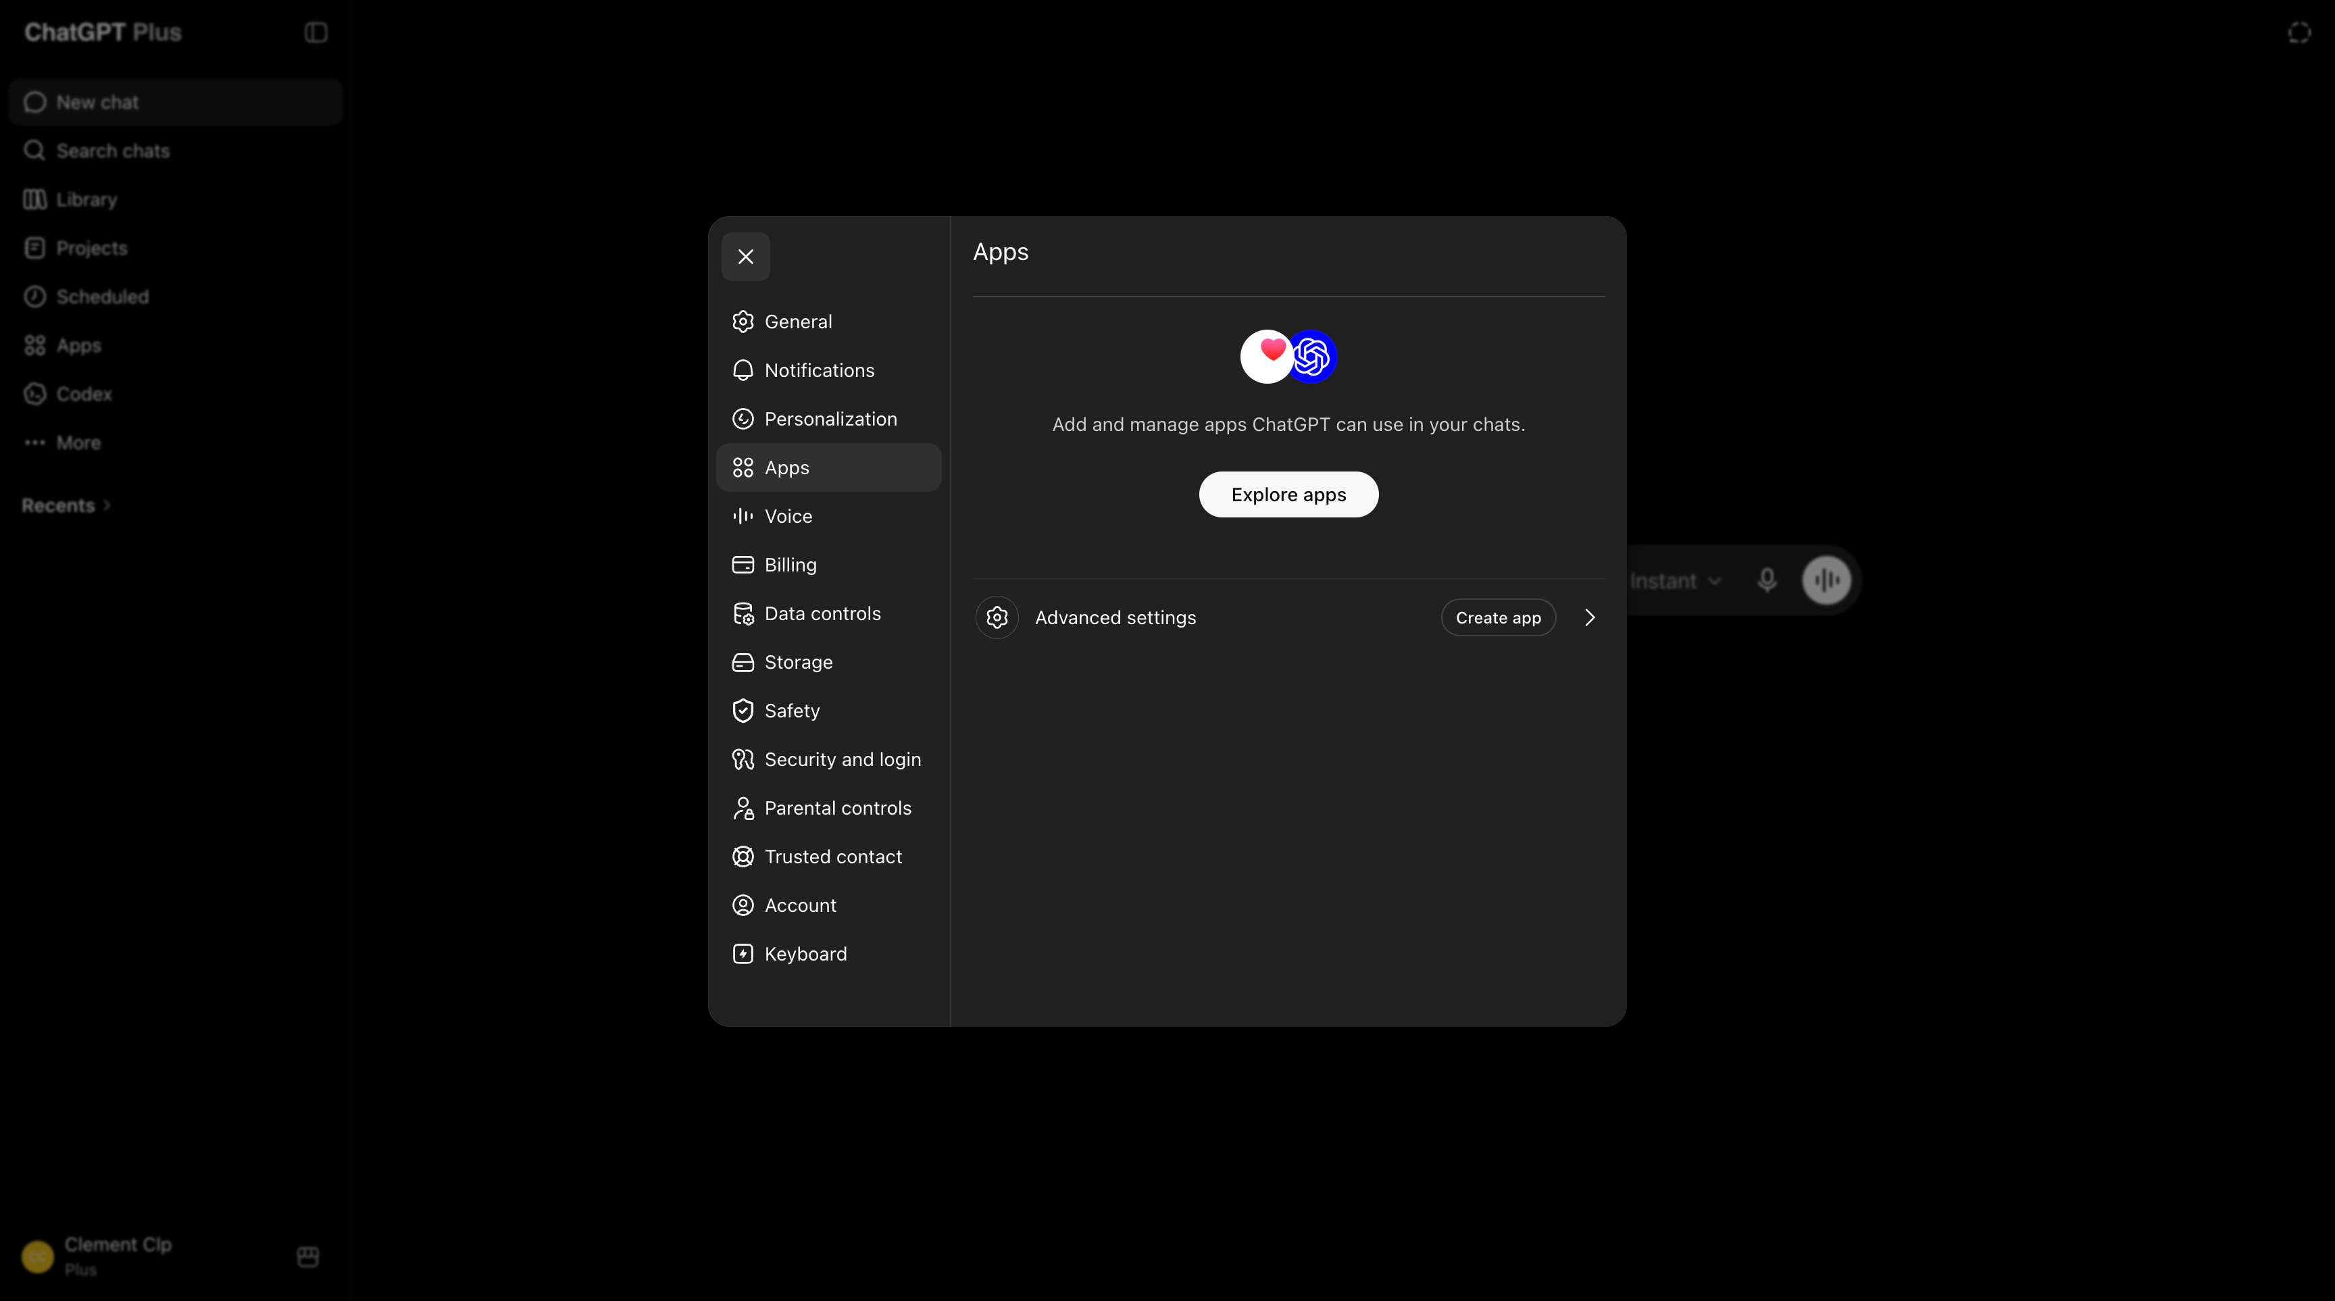The height and width of the screenshot is (1301, 2335).
Task: Open Search chats in sidebar
Action: [x=175, y=151]
